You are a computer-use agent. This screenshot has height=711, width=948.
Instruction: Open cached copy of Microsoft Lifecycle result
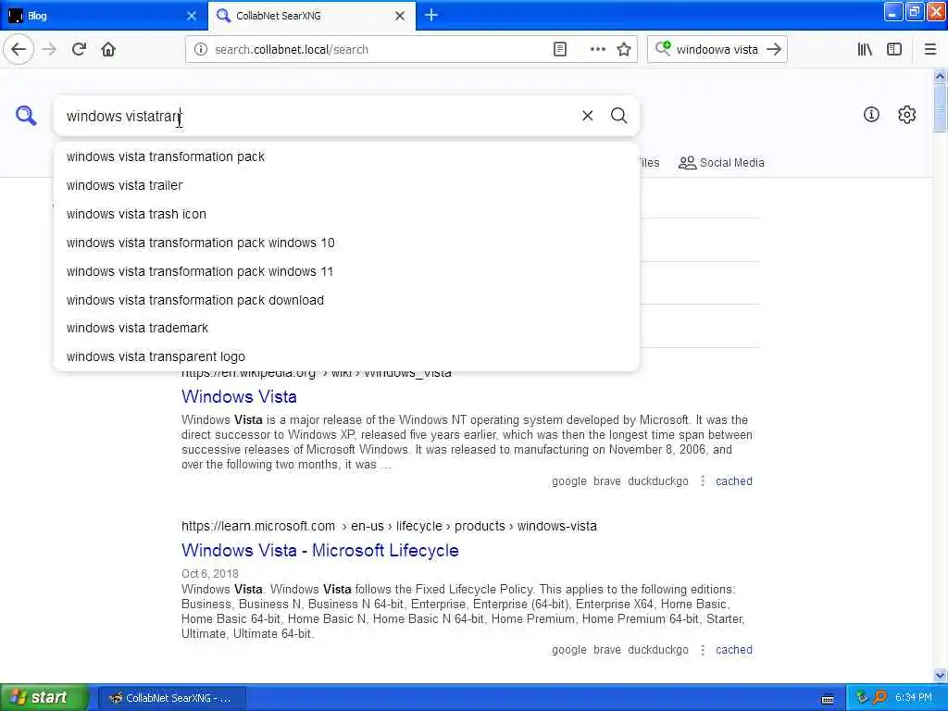(x=734, y=650)
